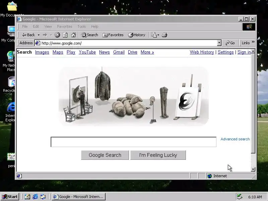268x201 pixels.
Task: Open the Forward button dropdown arrow
Action: tap(51, 35)
